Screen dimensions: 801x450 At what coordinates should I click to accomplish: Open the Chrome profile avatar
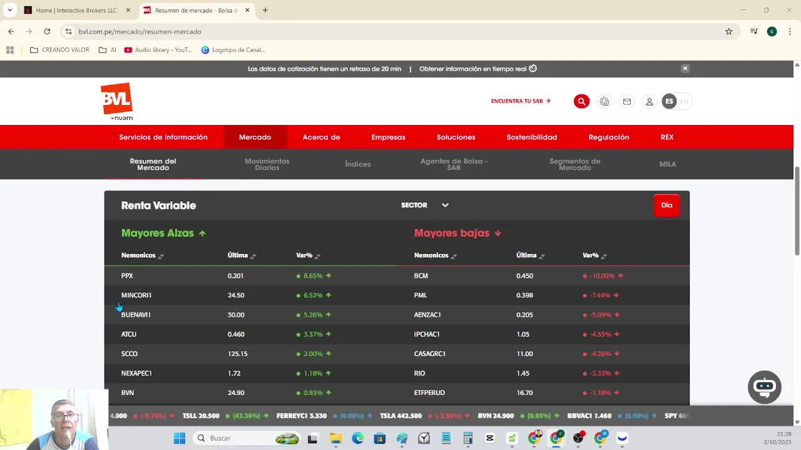point(772,31)
